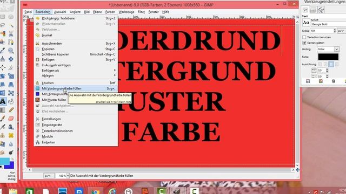
Task: Select the Move tool
Action: click(11, 59)
